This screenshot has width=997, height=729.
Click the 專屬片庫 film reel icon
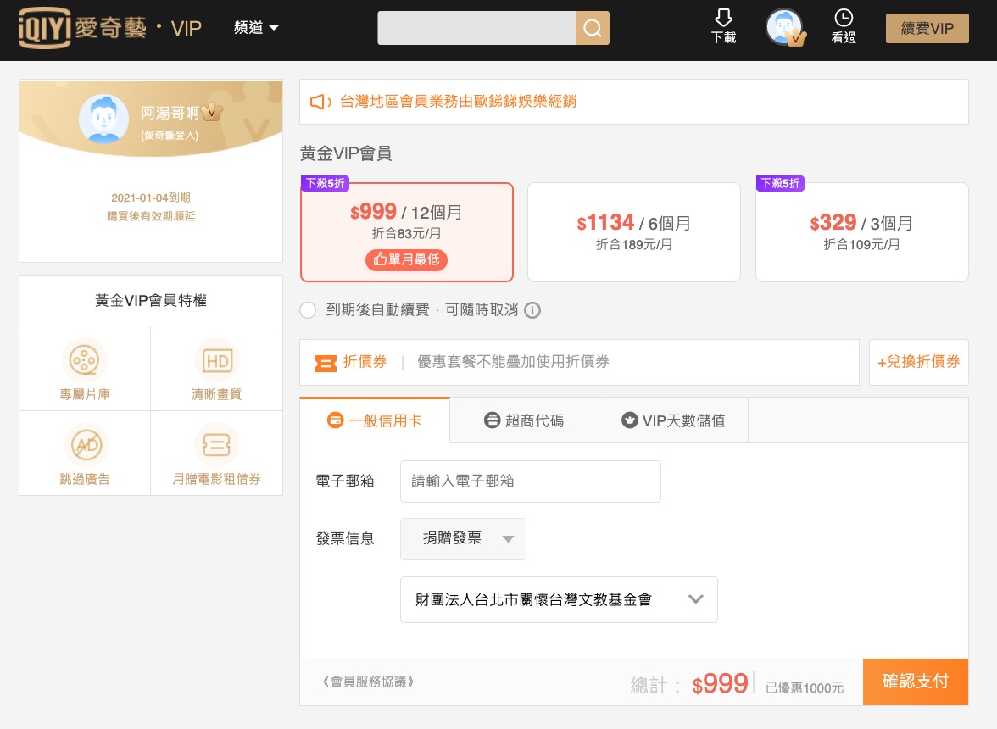(85, 360)
